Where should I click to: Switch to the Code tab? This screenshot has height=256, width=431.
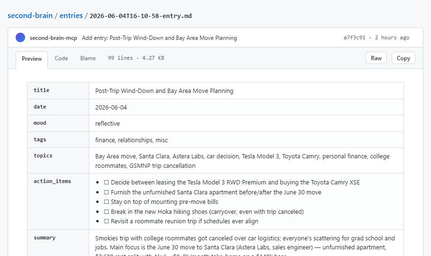(x=61, y=58)
